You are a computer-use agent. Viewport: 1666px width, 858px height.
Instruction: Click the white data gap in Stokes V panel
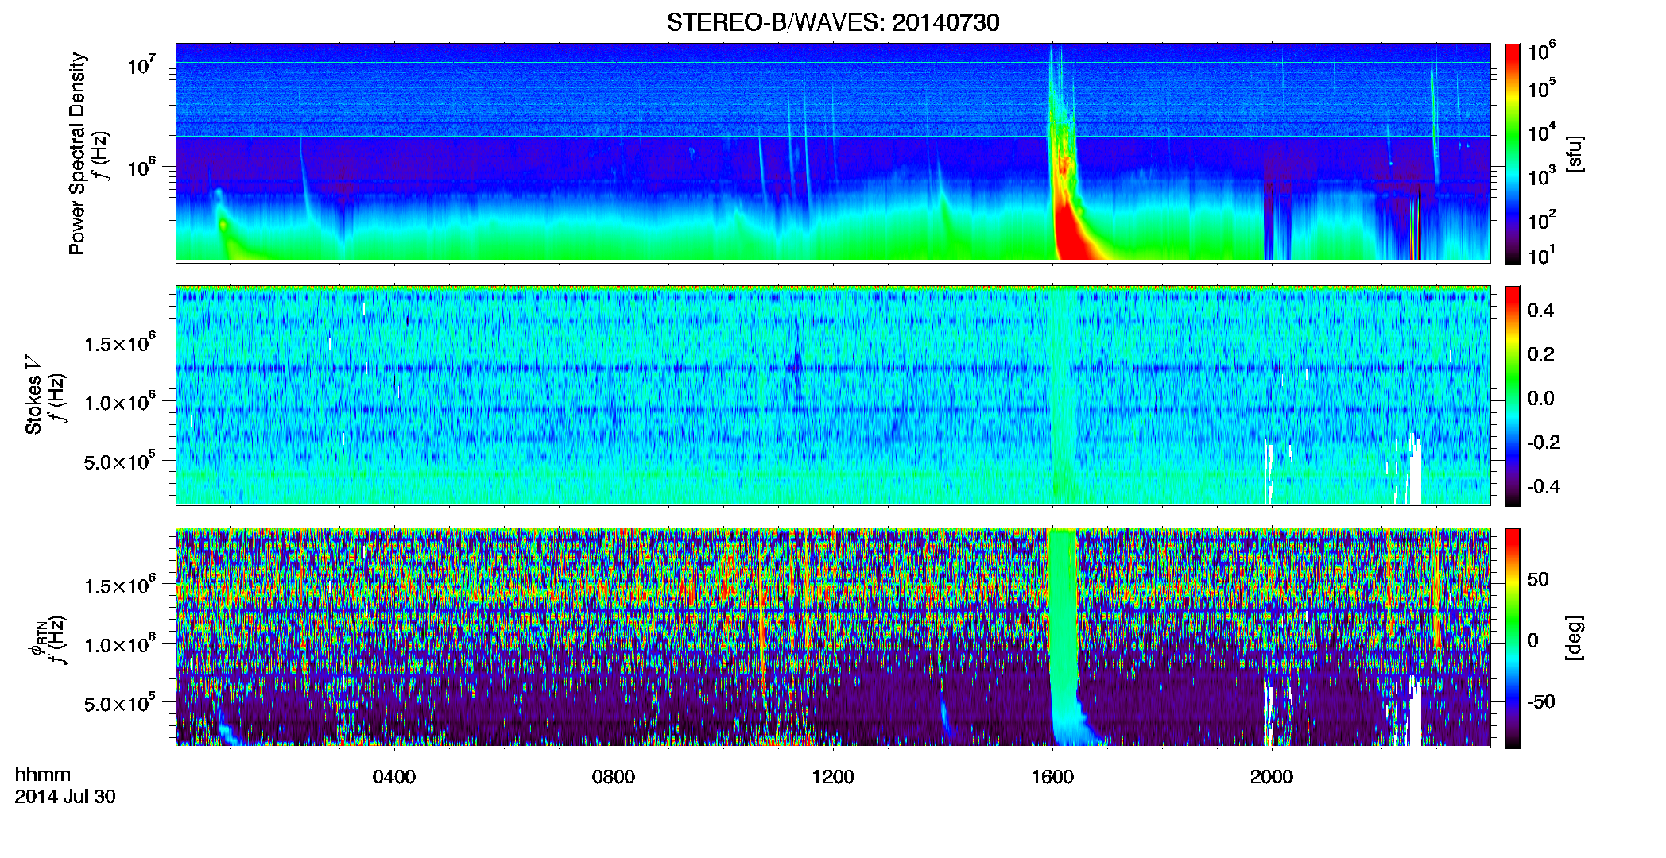1415,473
